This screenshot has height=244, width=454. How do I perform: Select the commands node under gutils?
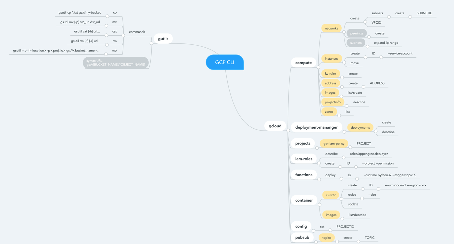tap(137, 32)
